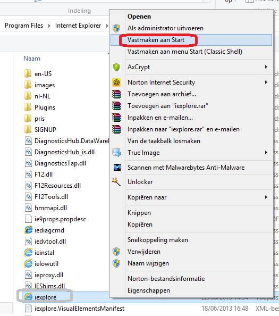
Task: Select Snelkoppeling maken
Action: click(191, 240)
